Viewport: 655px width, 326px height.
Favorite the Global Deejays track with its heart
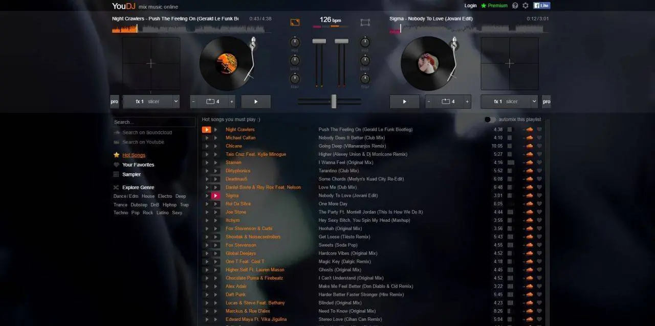point(539,253)
